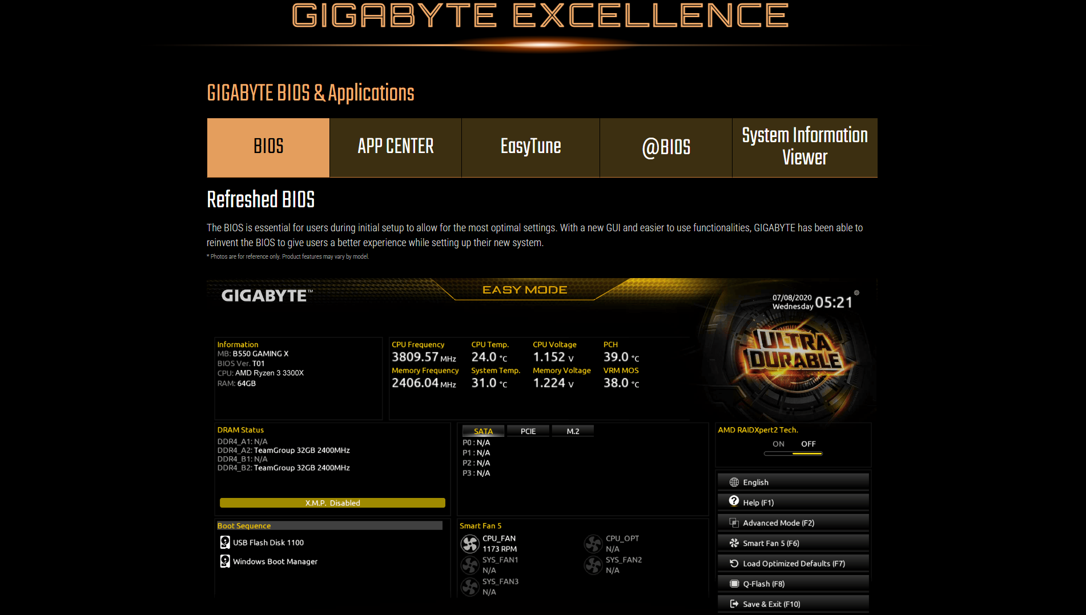Select USB Flash Disk 1100 boot entry
This screenshot has width=1086, height=615.
268,542
